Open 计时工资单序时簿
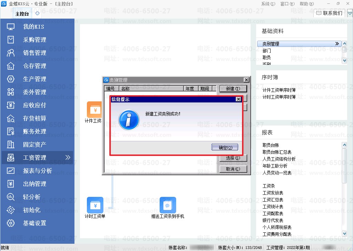 (x=279, y=97)
